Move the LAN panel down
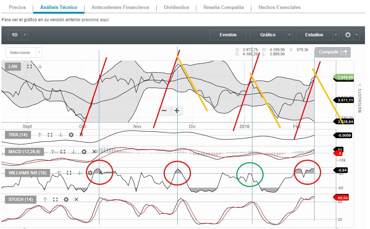The image size is (370, 229). 40,67
